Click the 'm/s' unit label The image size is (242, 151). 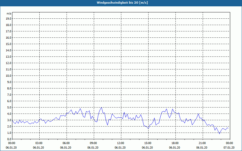click(9, 14)
